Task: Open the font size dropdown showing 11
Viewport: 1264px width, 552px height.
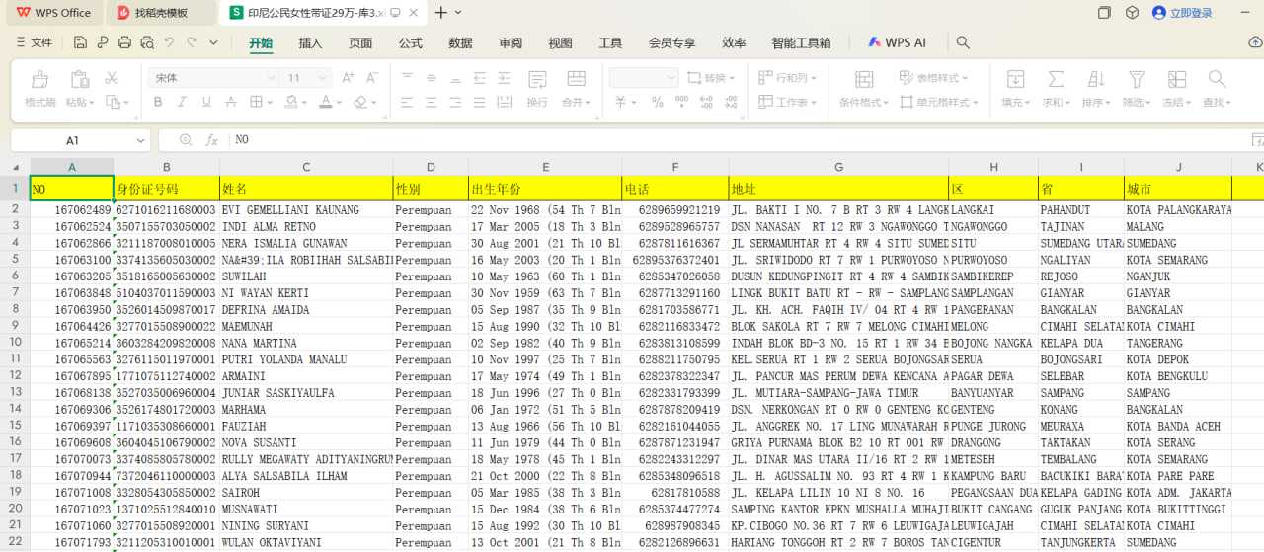Action: (x=322, y=77)
